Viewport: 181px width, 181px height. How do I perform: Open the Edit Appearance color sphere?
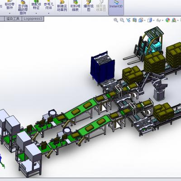(168, 20)
